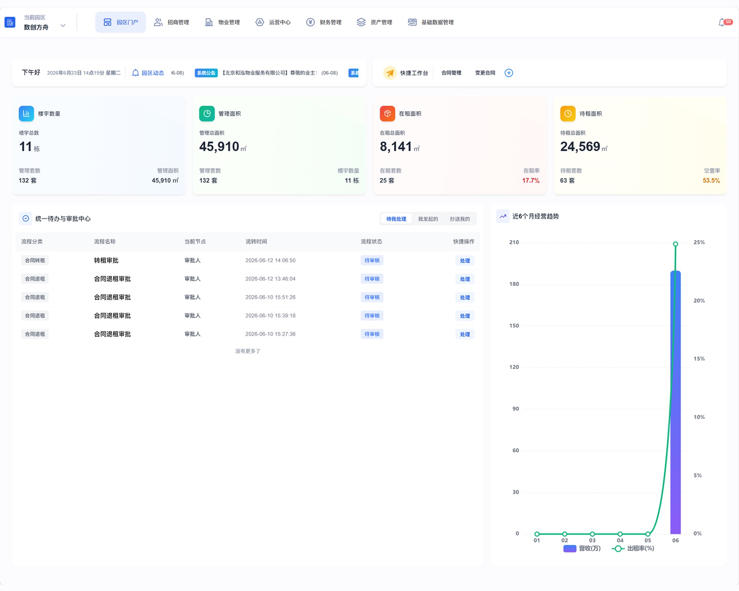
Task: Click the 在租套数 25 套 value
Action: tap(387, 180)
